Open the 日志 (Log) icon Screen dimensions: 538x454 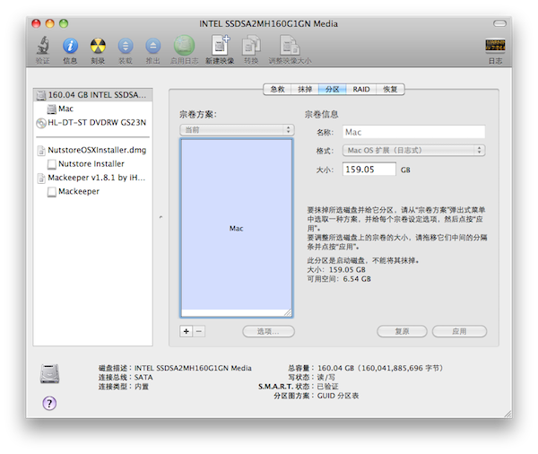pos(494,47)
